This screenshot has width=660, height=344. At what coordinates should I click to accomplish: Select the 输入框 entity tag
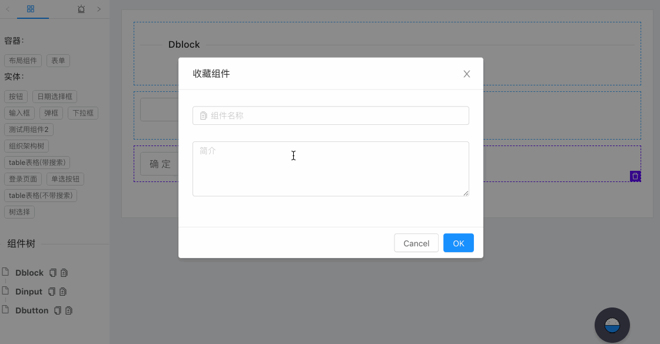(19, 113)
